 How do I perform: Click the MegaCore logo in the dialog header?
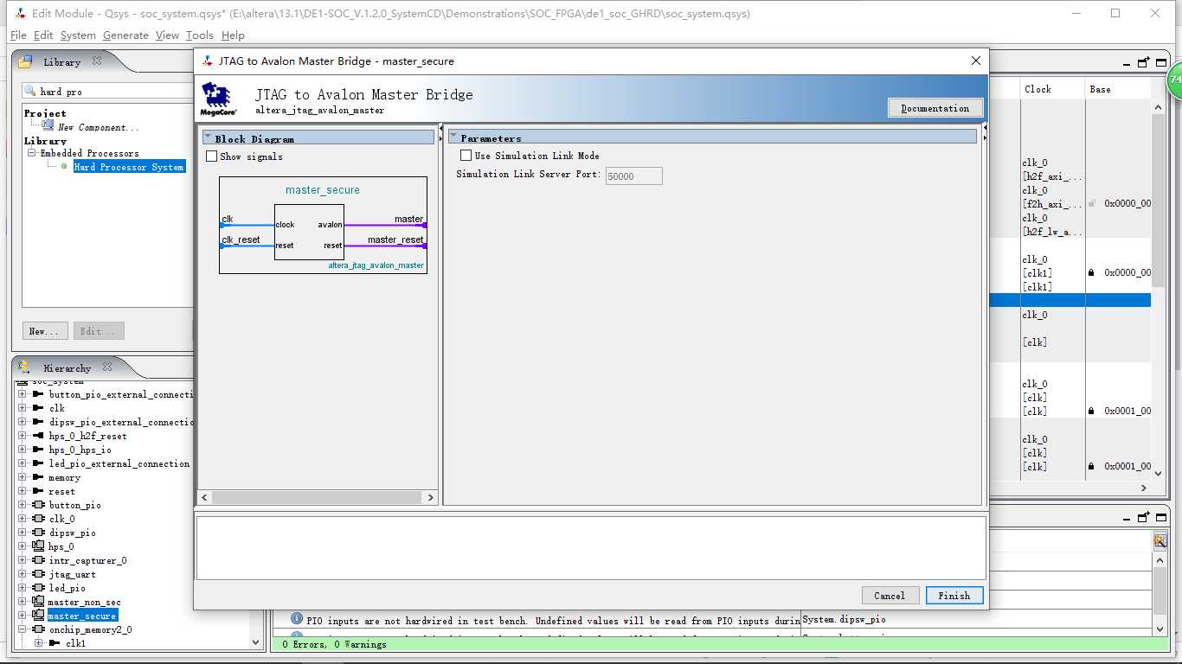click(x=216, y=99)
